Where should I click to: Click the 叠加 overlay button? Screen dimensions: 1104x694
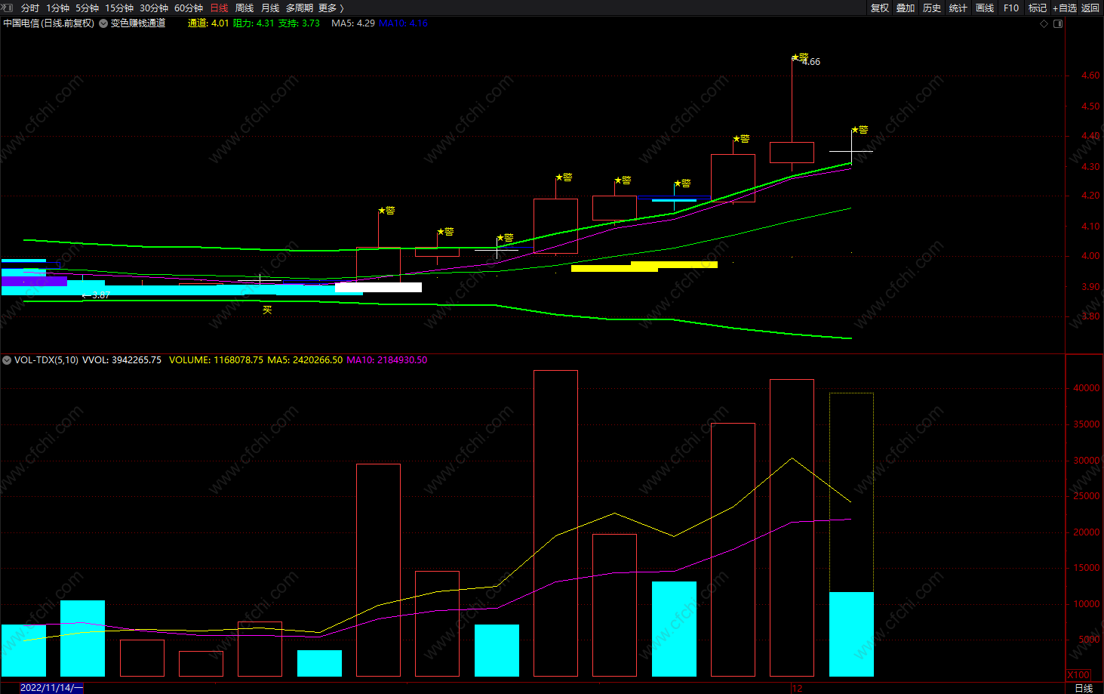(x=906, y=8)
